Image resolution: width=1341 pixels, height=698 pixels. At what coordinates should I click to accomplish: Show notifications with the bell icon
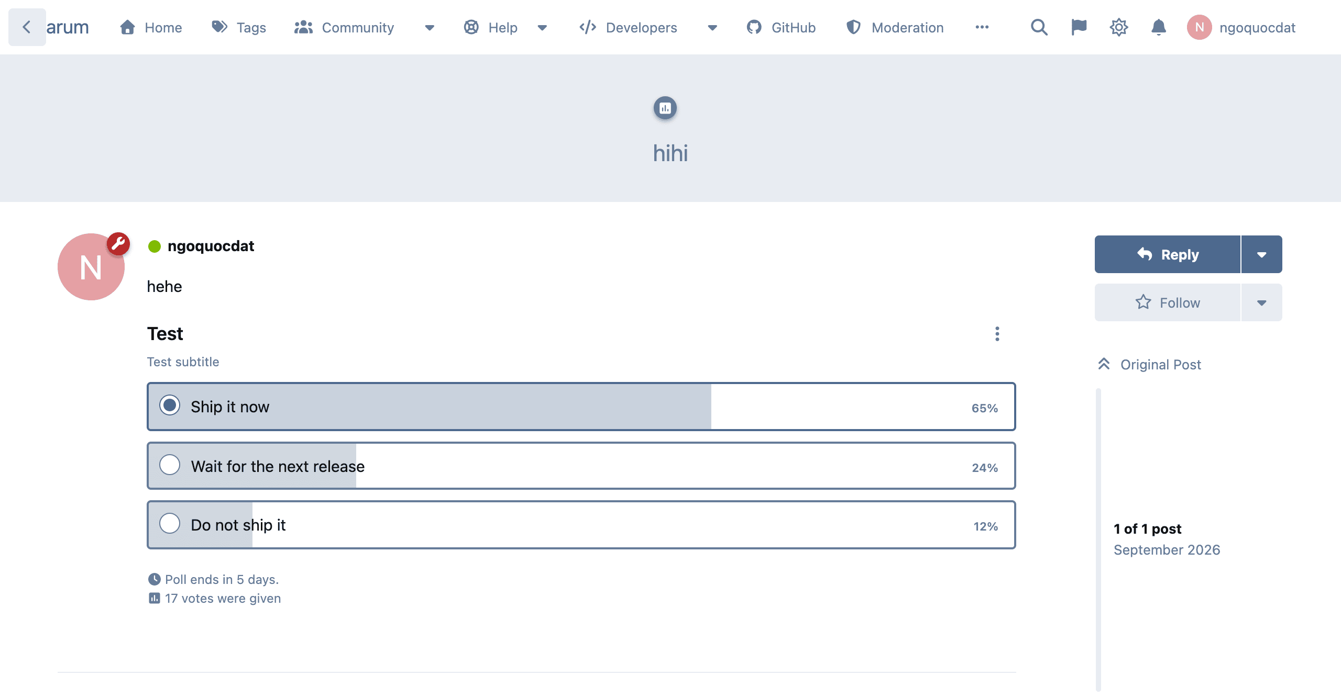click(x=1159, y=27)
